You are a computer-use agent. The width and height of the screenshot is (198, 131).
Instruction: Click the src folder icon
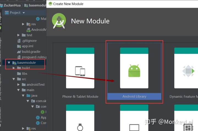coord(19,79)
